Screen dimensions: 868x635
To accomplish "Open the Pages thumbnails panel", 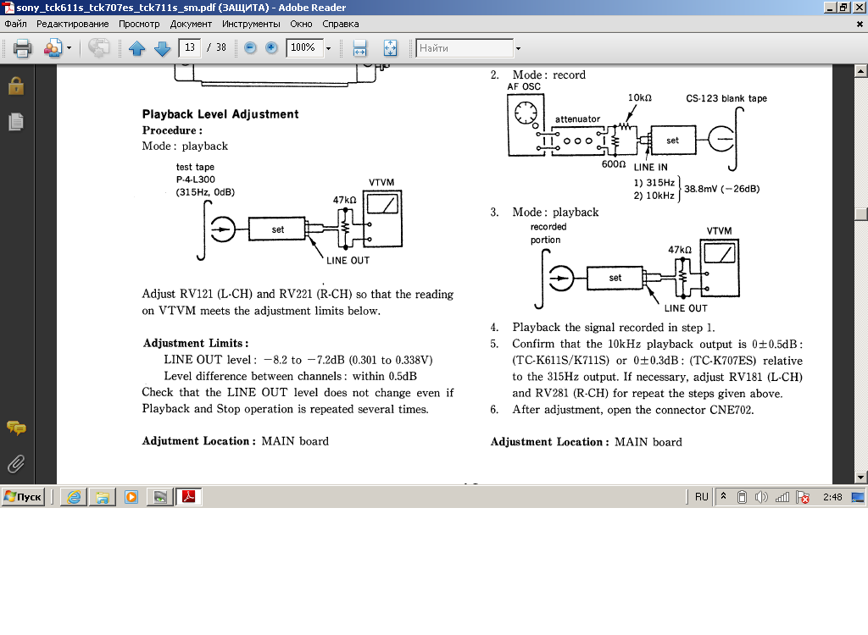I will point(15,122).
